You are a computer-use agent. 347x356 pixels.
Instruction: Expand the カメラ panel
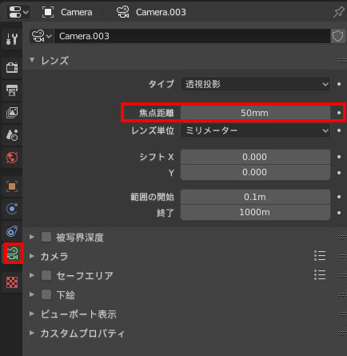(54, 256)
